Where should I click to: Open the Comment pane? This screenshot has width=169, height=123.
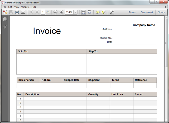point(147,12)
